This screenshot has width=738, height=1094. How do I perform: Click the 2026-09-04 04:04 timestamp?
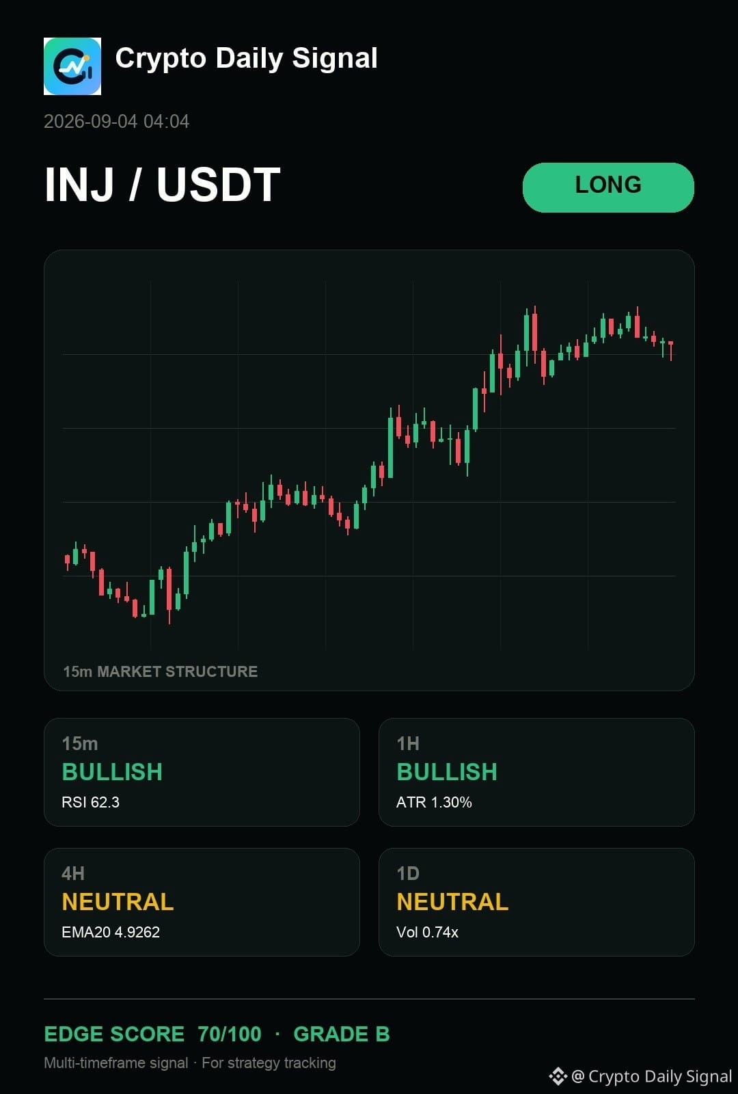pyautogui.click(x=117, y=122)
